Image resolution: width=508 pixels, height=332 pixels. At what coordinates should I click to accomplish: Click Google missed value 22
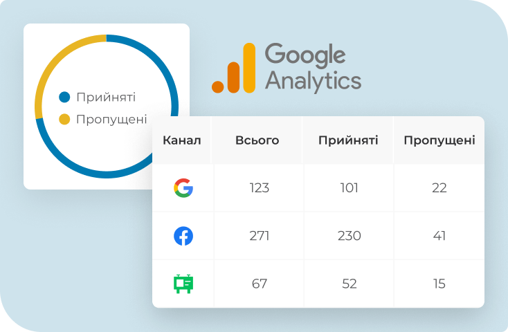[439, 188]
